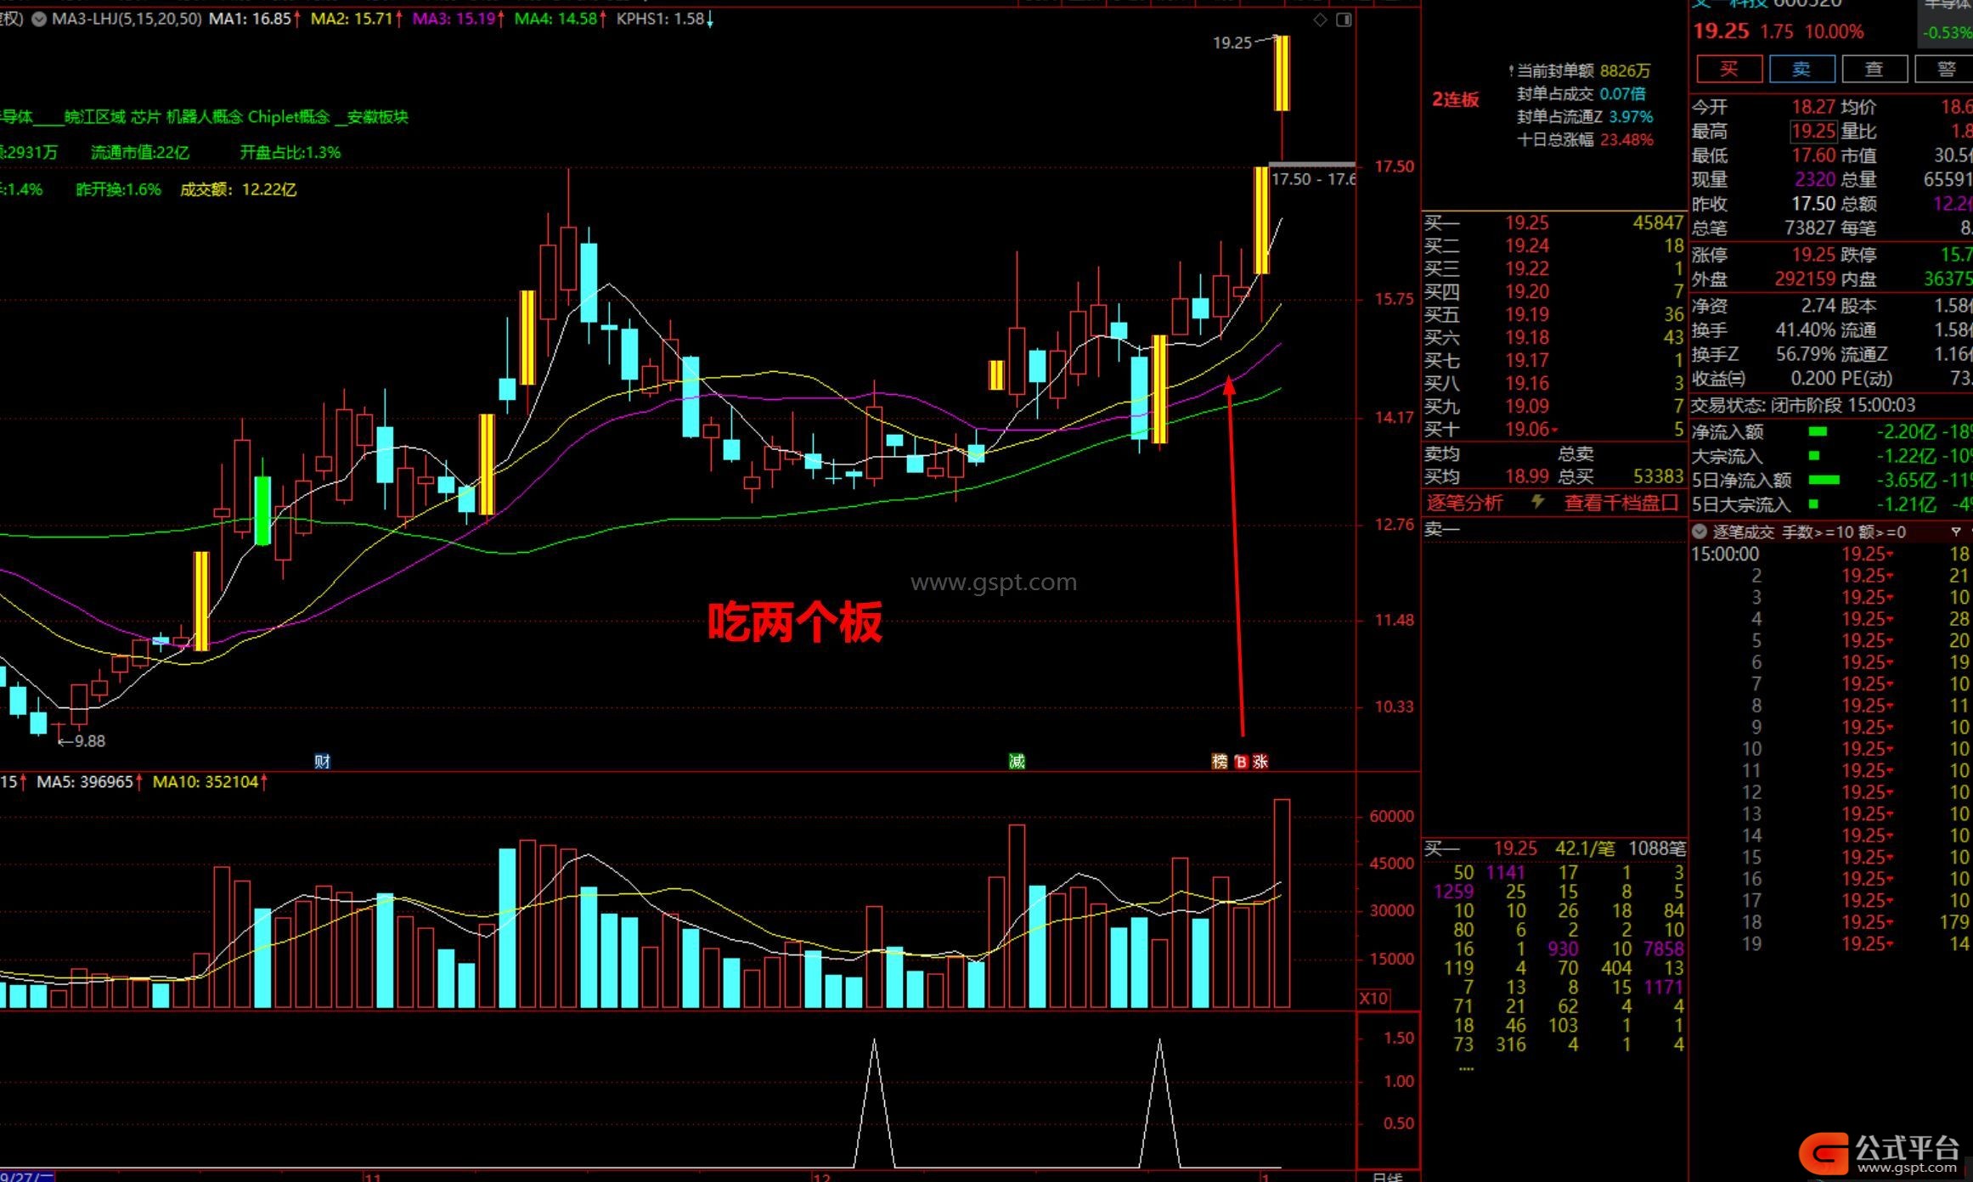Expand the 逐笔成交 dropdown arrow
1973x1182 pixels.
[1700, 532]
